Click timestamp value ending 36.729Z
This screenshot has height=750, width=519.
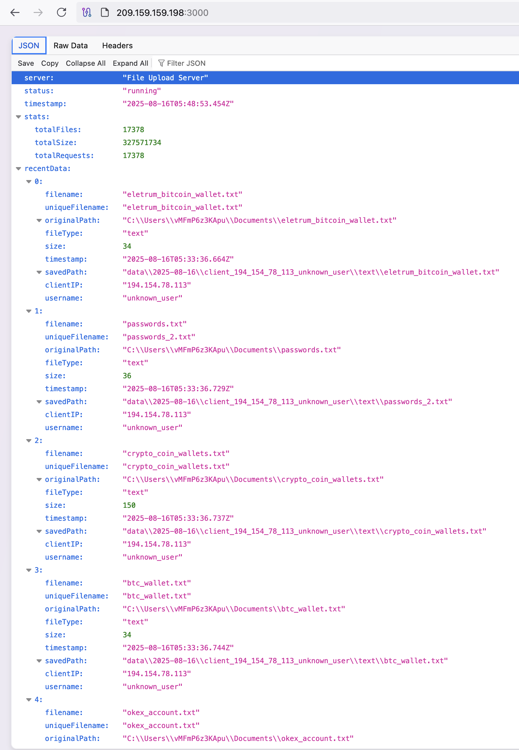tap(178, 389)
